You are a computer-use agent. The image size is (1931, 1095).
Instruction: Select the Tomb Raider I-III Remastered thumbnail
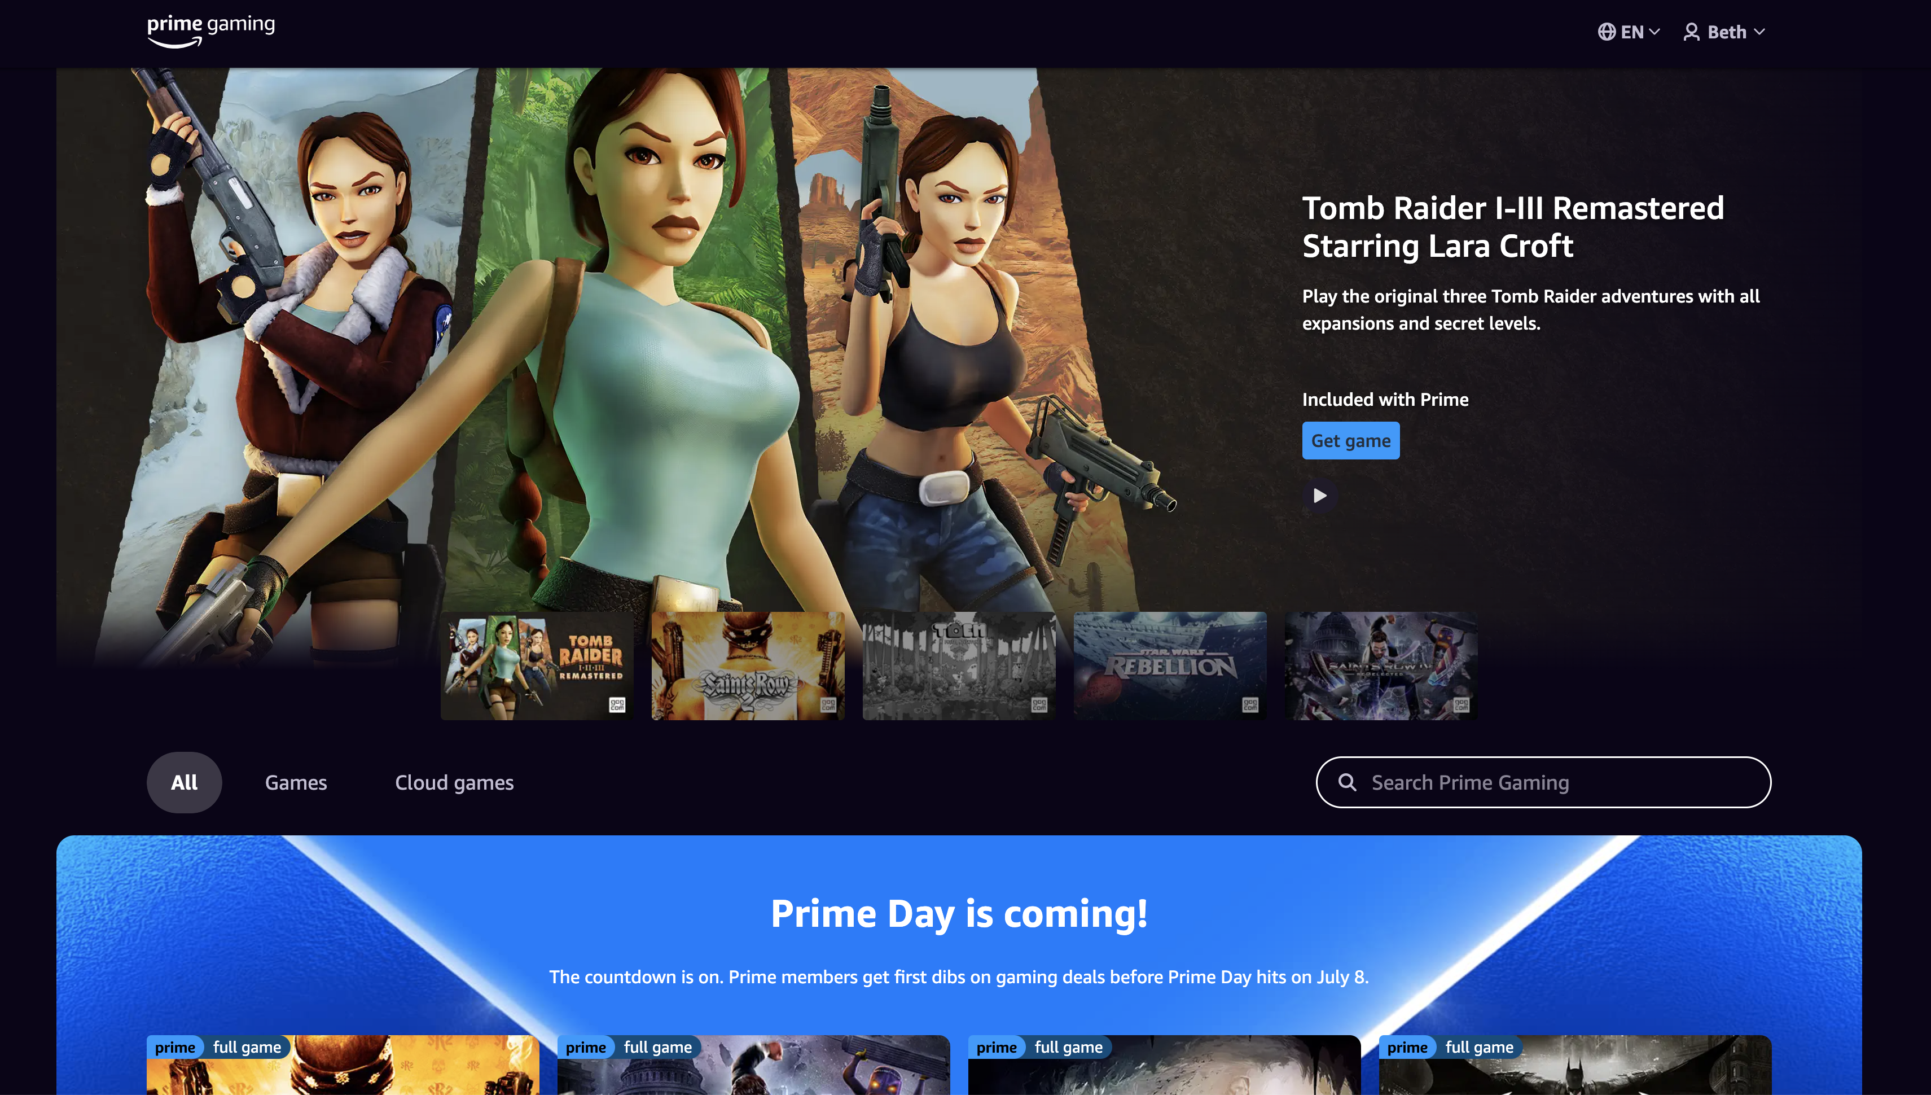click(x=537, y=665)
